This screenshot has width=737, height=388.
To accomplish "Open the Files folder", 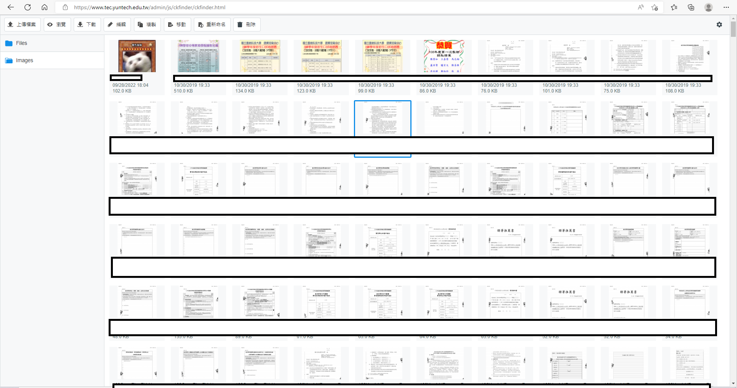I will (52, 43).
